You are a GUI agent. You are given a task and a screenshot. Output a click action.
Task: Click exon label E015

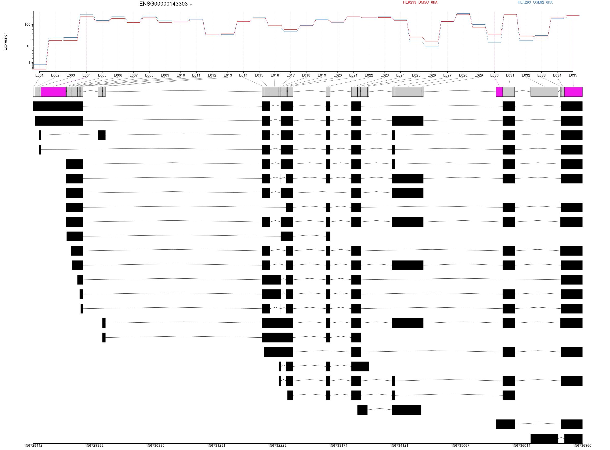point(259,76)
